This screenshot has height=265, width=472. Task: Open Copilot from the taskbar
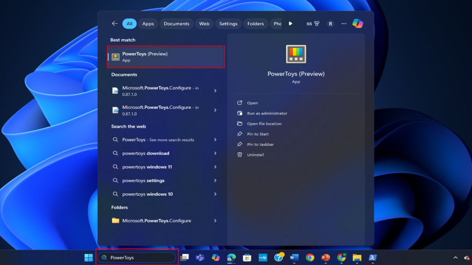(216, 258)
